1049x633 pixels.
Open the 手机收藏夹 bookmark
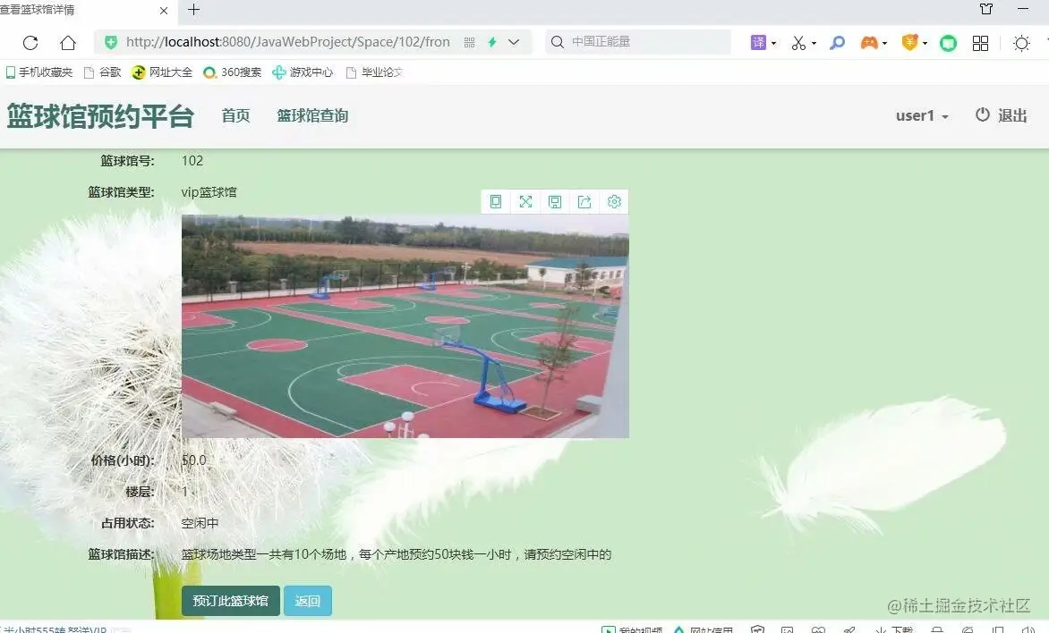click(x=38, y=72)
